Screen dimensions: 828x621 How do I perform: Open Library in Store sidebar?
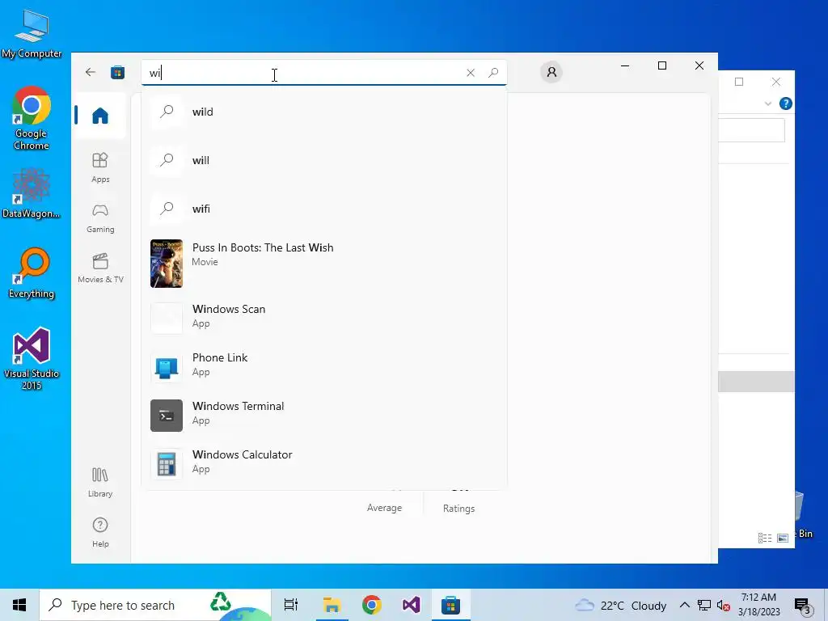tap(100, 482)
